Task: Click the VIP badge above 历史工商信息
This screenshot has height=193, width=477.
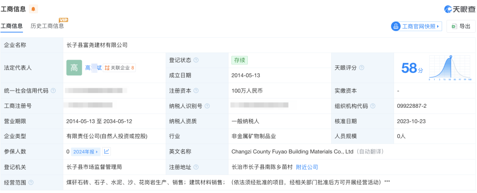Action: 63,20
